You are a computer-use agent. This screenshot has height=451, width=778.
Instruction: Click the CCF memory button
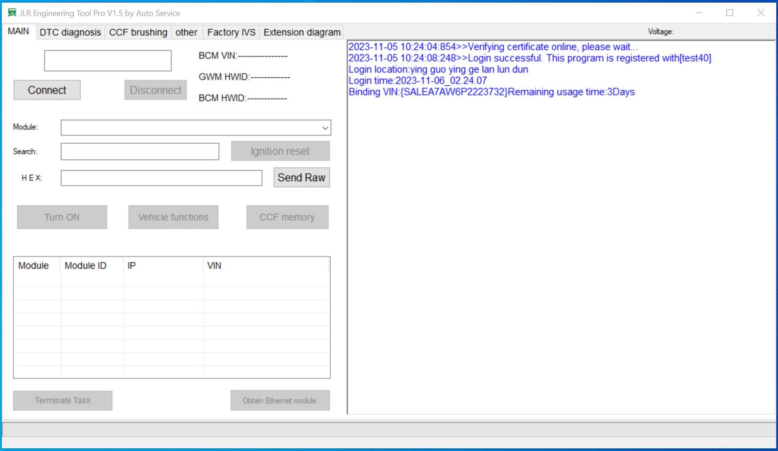tap(287, 217)
